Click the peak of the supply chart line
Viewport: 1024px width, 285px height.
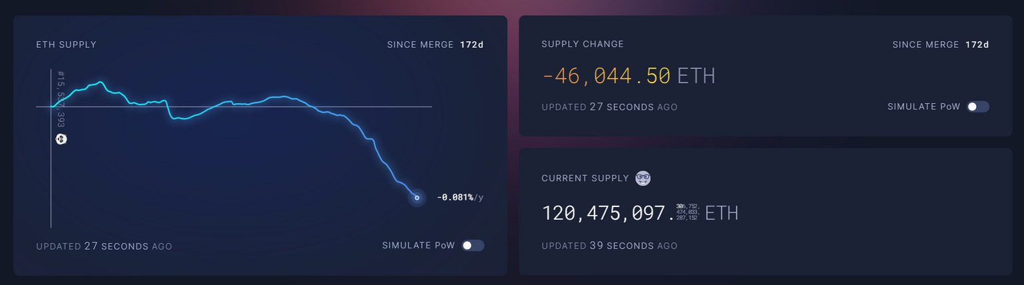[x=100, y=82]
